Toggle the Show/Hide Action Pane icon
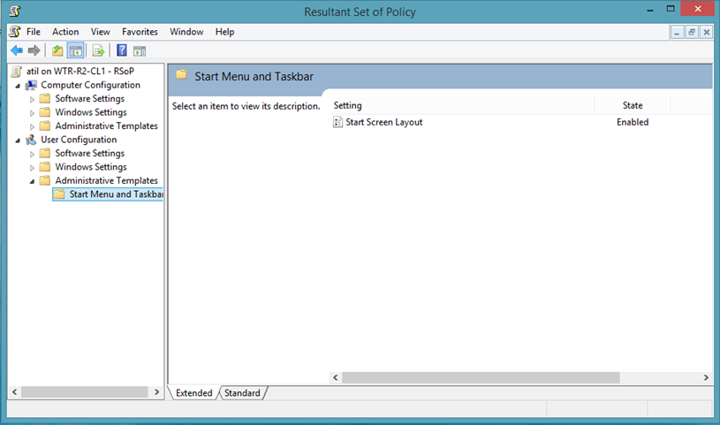Screen dimensions: 720x425 pyautogui.click(x=140, y=51)
